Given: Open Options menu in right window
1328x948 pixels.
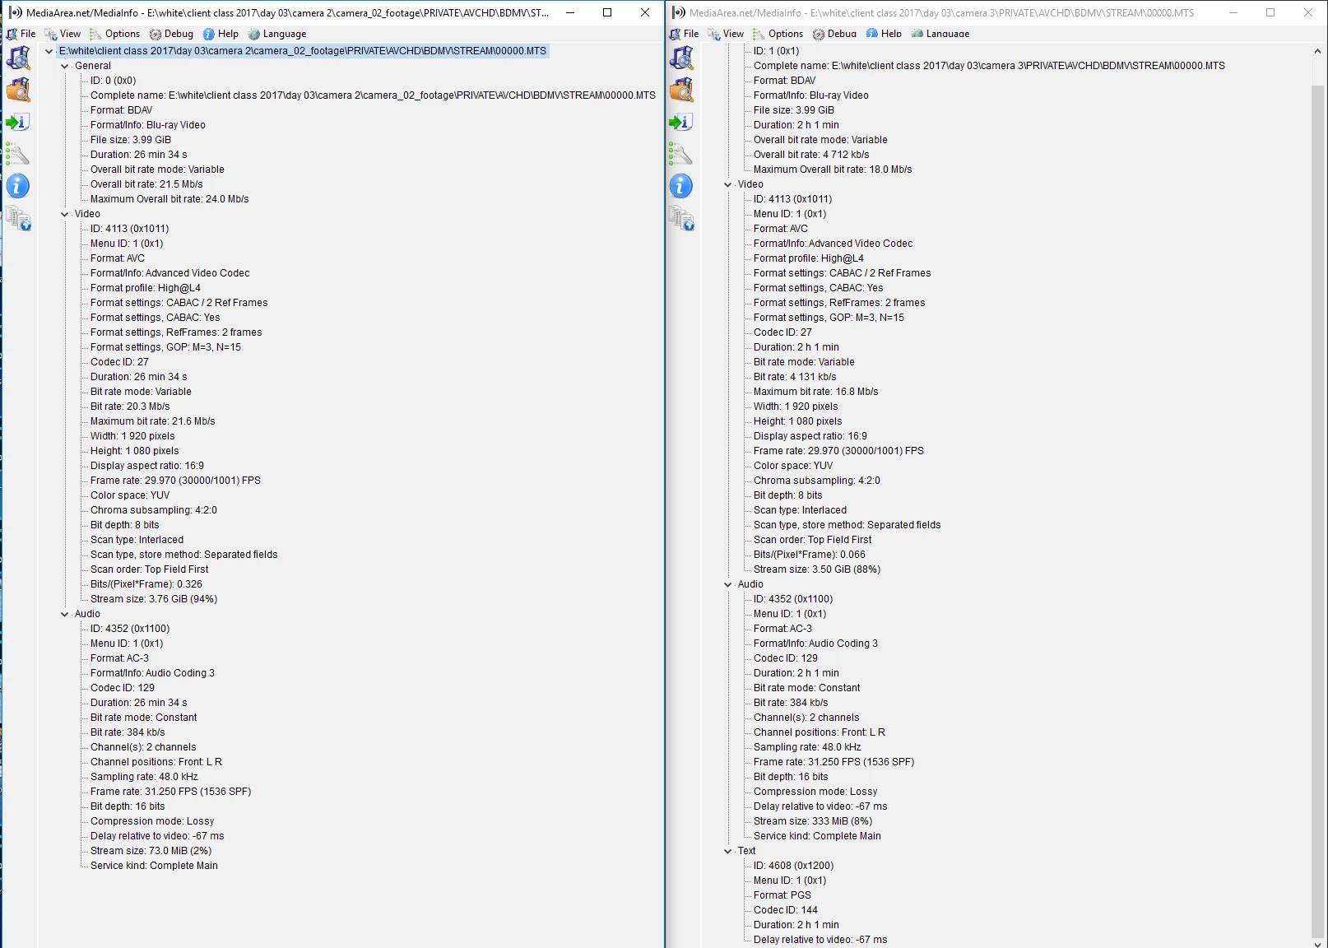Looking at the screenshot, I should pos(778,34).
